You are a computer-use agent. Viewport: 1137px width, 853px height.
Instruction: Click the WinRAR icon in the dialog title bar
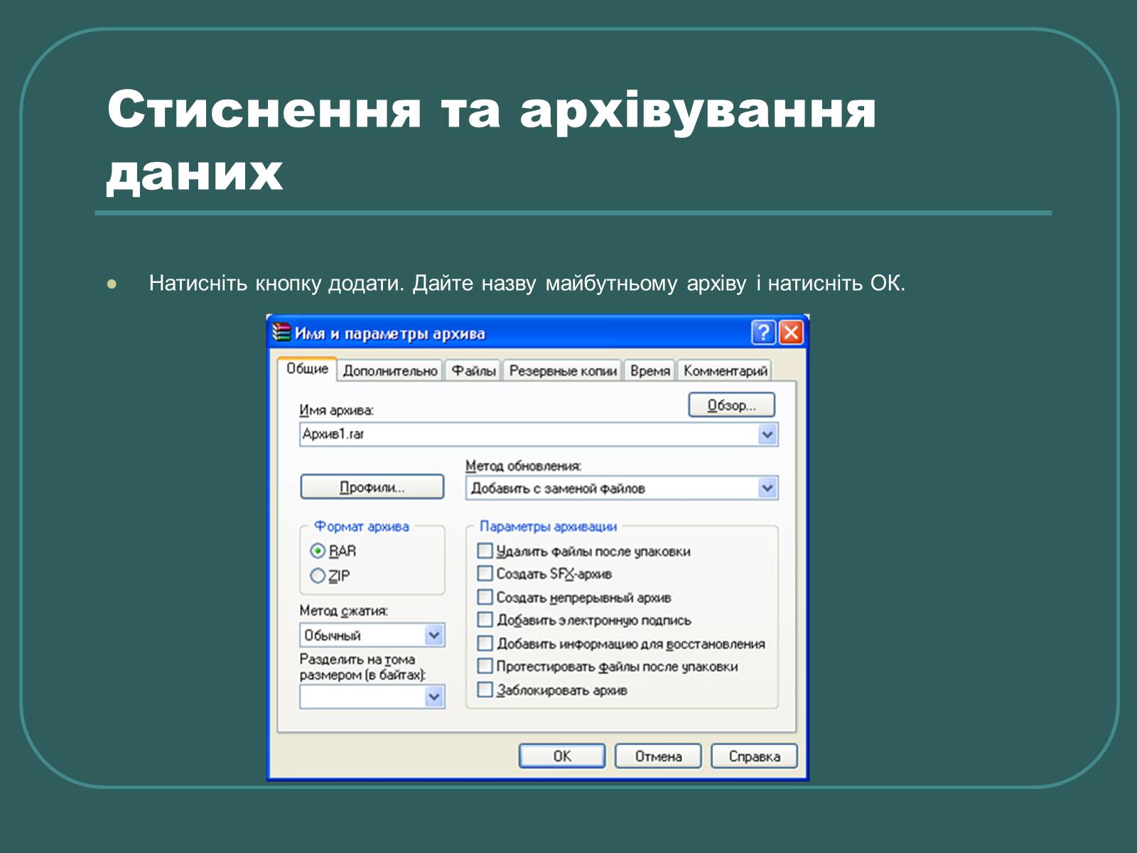click(x=282, y=333)
